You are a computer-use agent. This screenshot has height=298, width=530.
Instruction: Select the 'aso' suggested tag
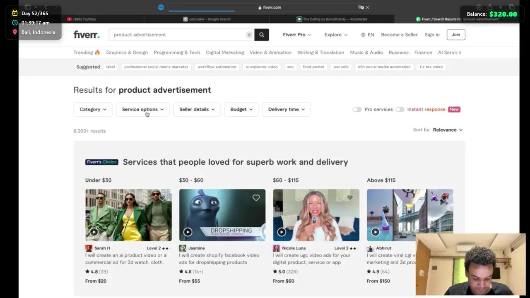(290, 67)
